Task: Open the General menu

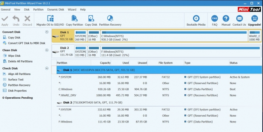Action: [5, 10]
